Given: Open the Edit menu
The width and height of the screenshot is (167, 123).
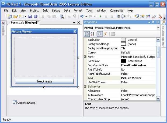Looking at the screenshot, I should [14, 11].
